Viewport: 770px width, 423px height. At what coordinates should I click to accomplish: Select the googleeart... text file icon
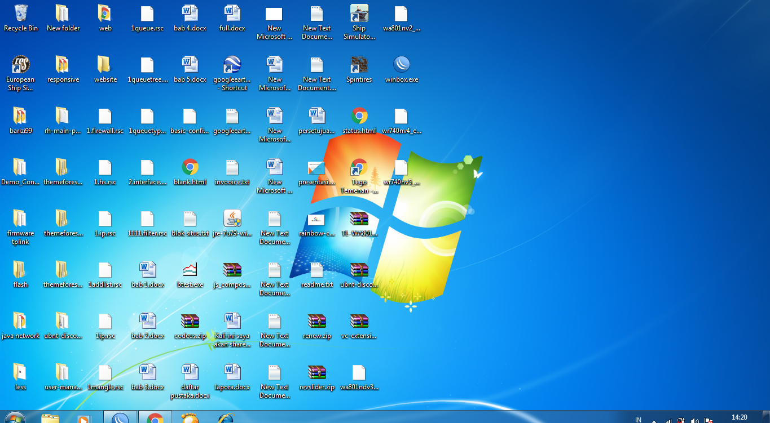(x=232, y=116)
